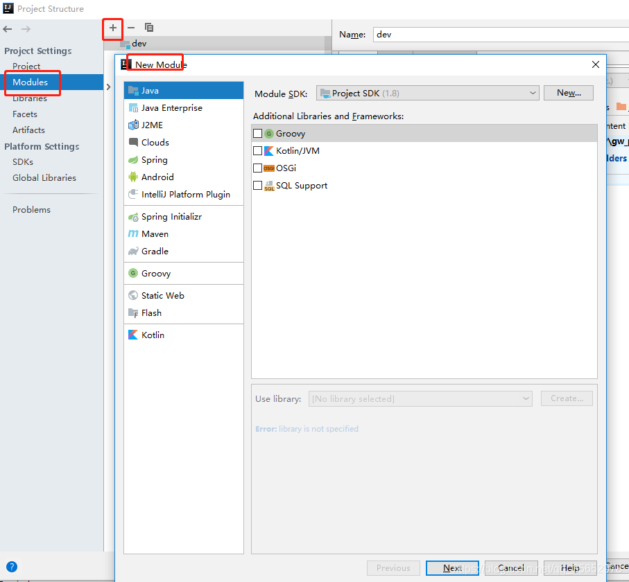Viewport: 629px width, 582px height.
Task: Open Facets settings section
Action: point(25,114)
